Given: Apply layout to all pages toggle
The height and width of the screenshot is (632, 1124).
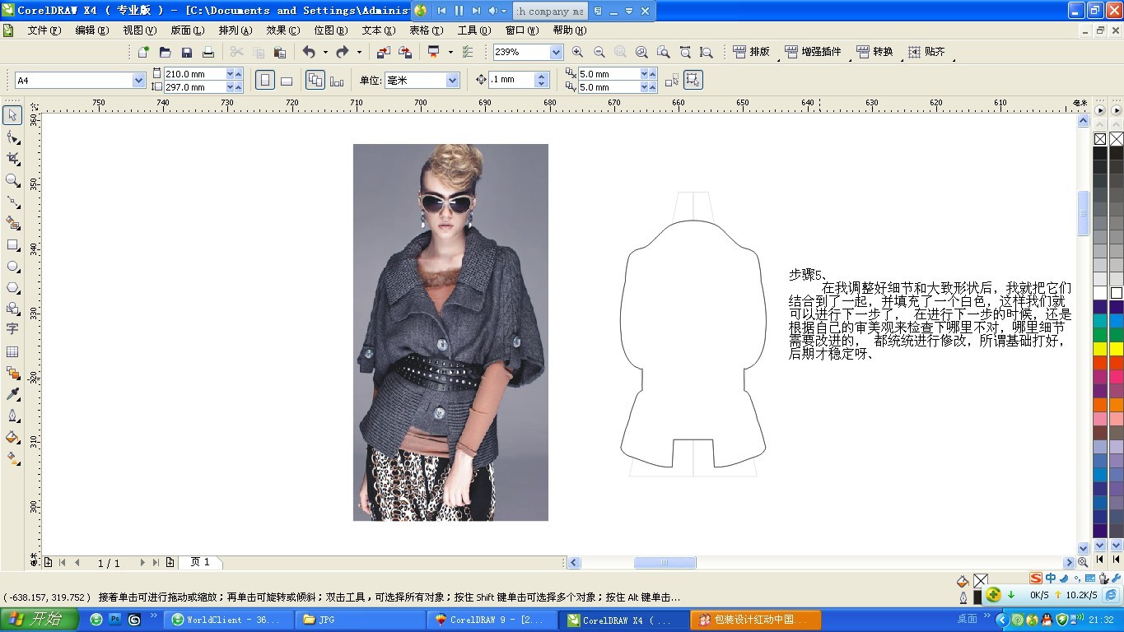Looking at the screenshot, I should click(x=315, y=80).
